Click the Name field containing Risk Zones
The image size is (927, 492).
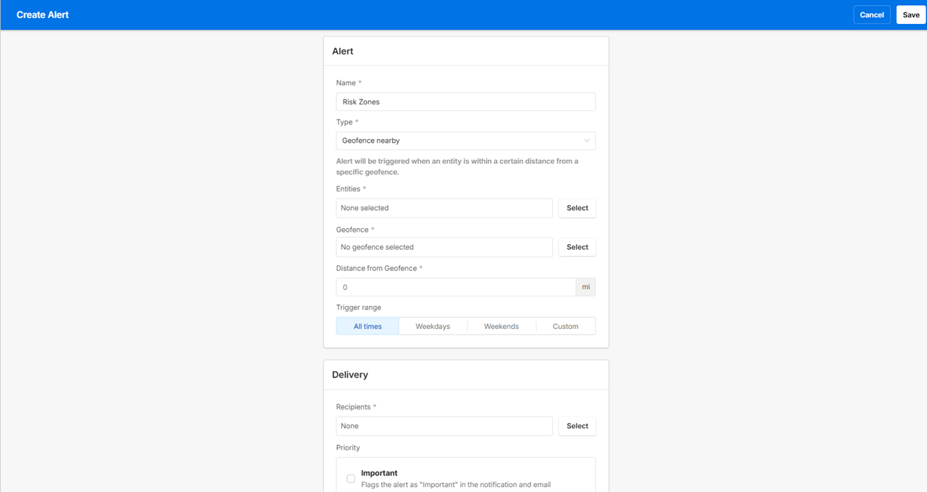(x=465, y=101)
